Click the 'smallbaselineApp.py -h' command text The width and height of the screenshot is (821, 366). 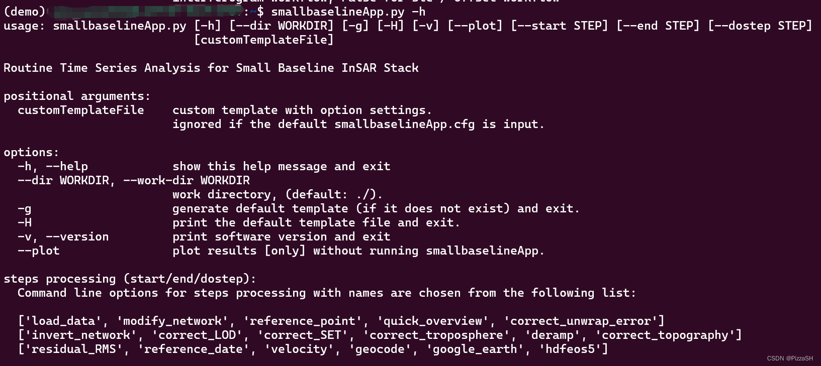click(x=348, y=12)
